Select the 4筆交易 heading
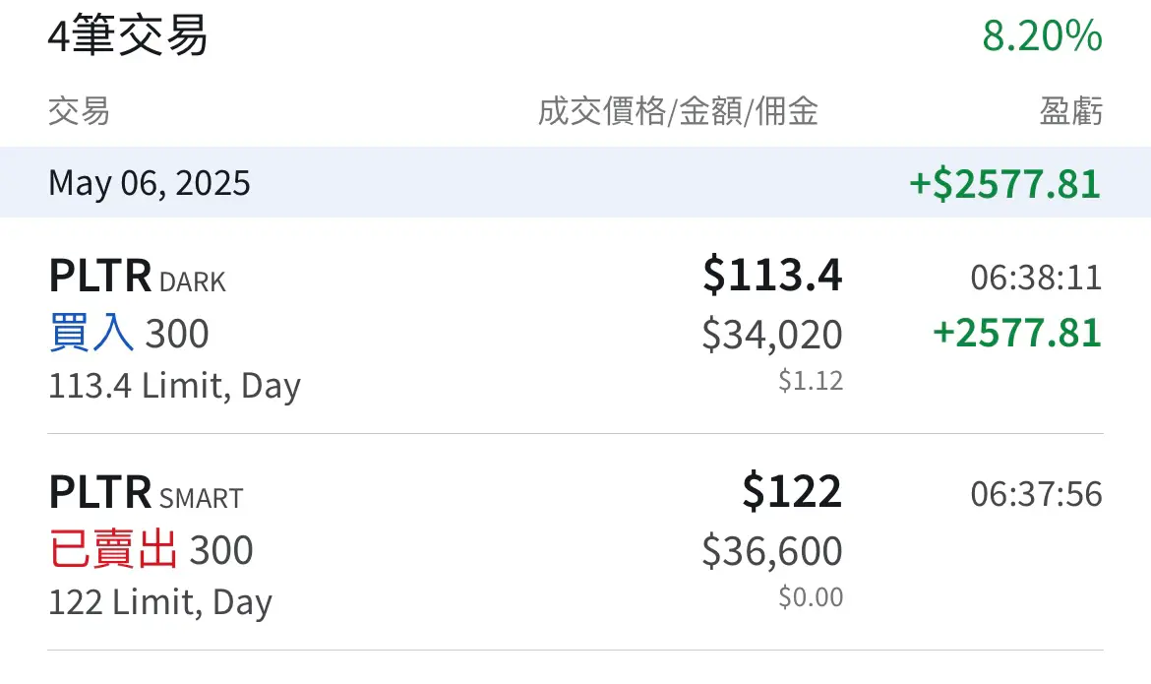Screen dimensions: 1151x684 tap(128, 35)
